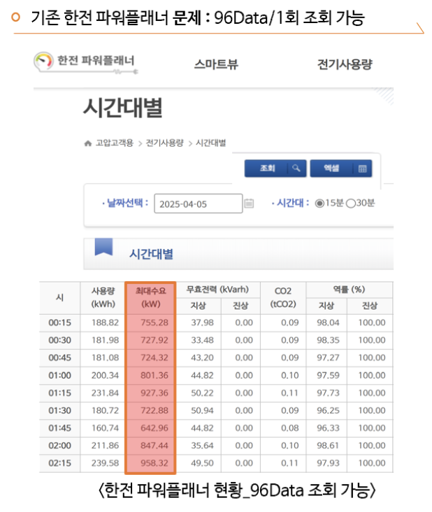The width and height of the screenshot is (432, 512).
Task: Click the 엑셀 export button
Action: tap(340, 168)
